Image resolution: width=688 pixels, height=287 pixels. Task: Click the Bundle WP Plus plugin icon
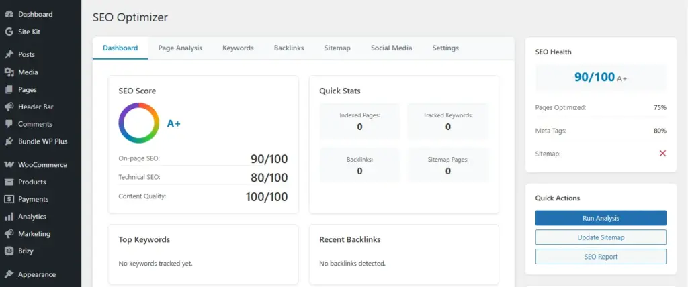click(x=9, y=141)
